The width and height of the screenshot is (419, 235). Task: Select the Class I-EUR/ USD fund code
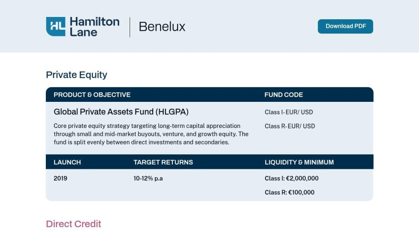point(288,112)
